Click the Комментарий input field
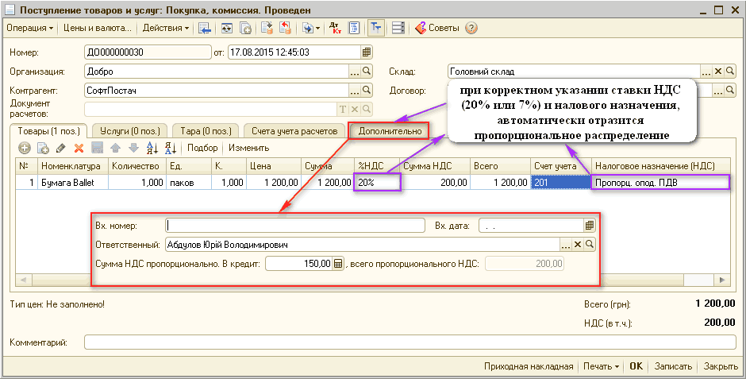Viewport: 746px width, 379px height. (410, 342)
